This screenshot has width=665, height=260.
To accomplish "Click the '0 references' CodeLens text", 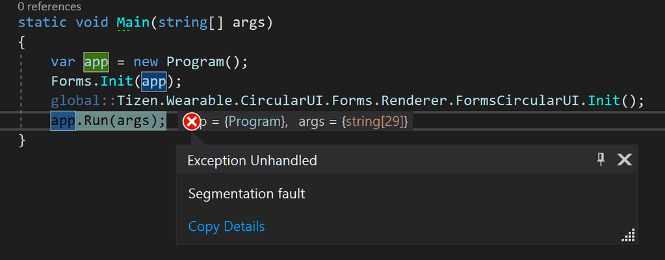I will tap(49, 6).
